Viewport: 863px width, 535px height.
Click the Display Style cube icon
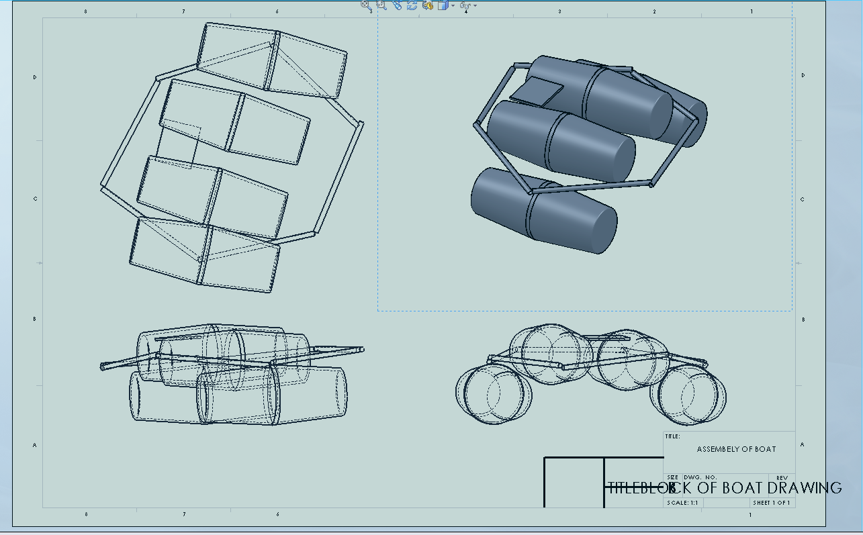point(443,5)
